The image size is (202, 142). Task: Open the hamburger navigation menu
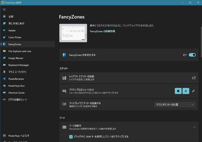[4, 10]
